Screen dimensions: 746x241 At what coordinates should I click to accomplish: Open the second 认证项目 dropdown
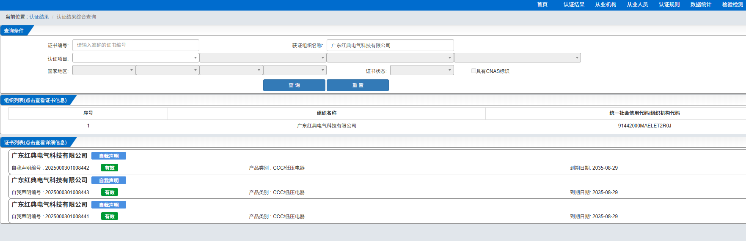[263, 58]
